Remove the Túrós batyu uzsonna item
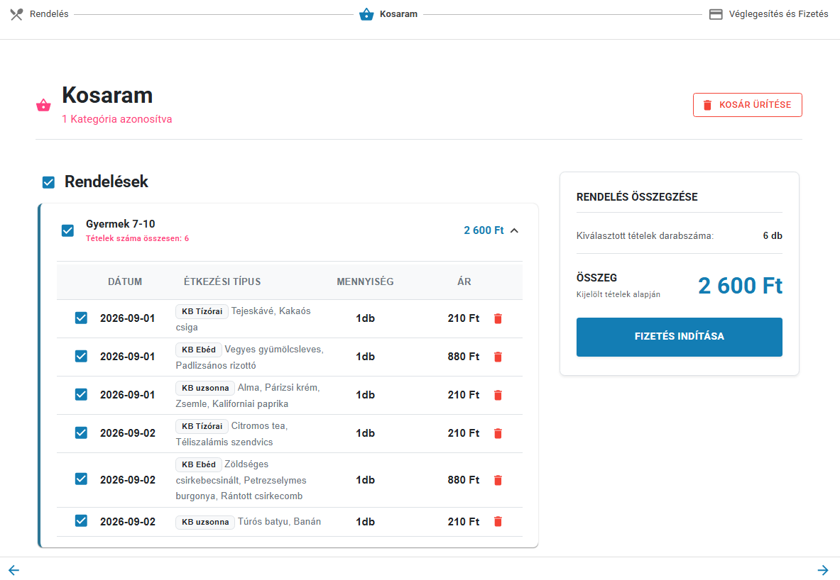 click(498, 522)
